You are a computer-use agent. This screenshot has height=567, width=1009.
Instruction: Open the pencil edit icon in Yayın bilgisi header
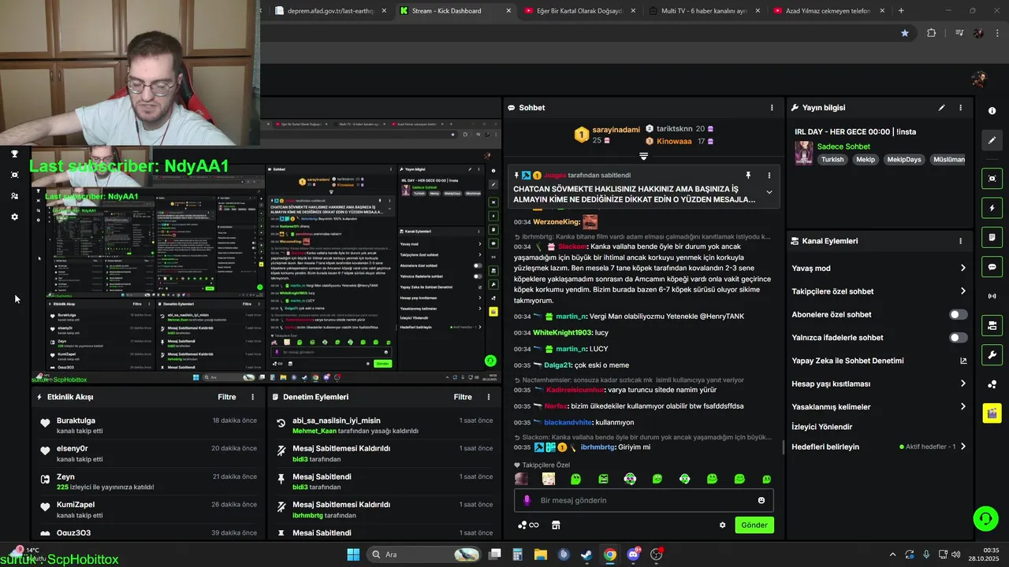point(941,108)
